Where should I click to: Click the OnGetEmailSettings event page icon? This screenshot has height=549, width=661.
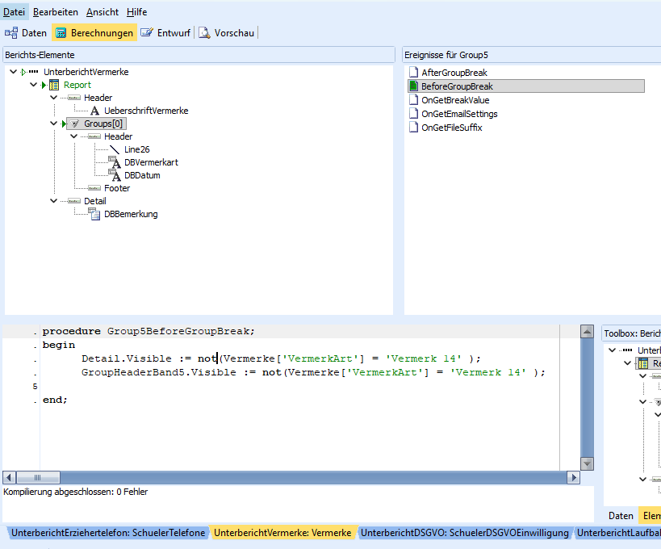tap(414, 113)
